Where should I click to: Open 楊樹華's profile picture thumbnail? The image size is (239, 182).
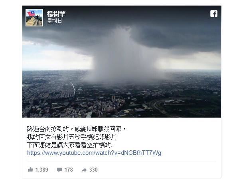34,18
